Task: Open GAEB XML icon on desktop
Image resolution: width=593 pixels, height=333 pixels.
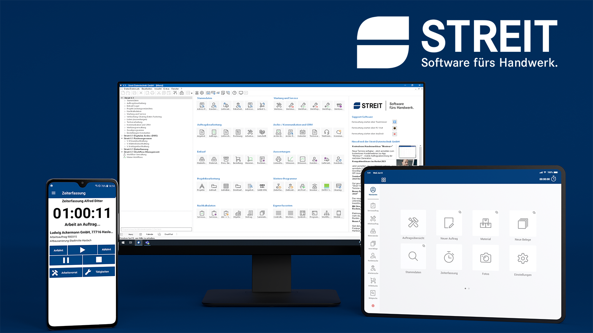Action: pos(262,186)
